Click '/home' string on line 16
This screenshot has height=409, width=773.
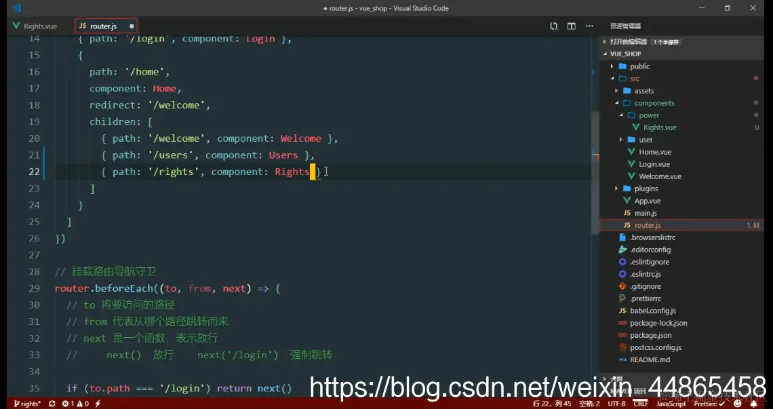(144, 72)
